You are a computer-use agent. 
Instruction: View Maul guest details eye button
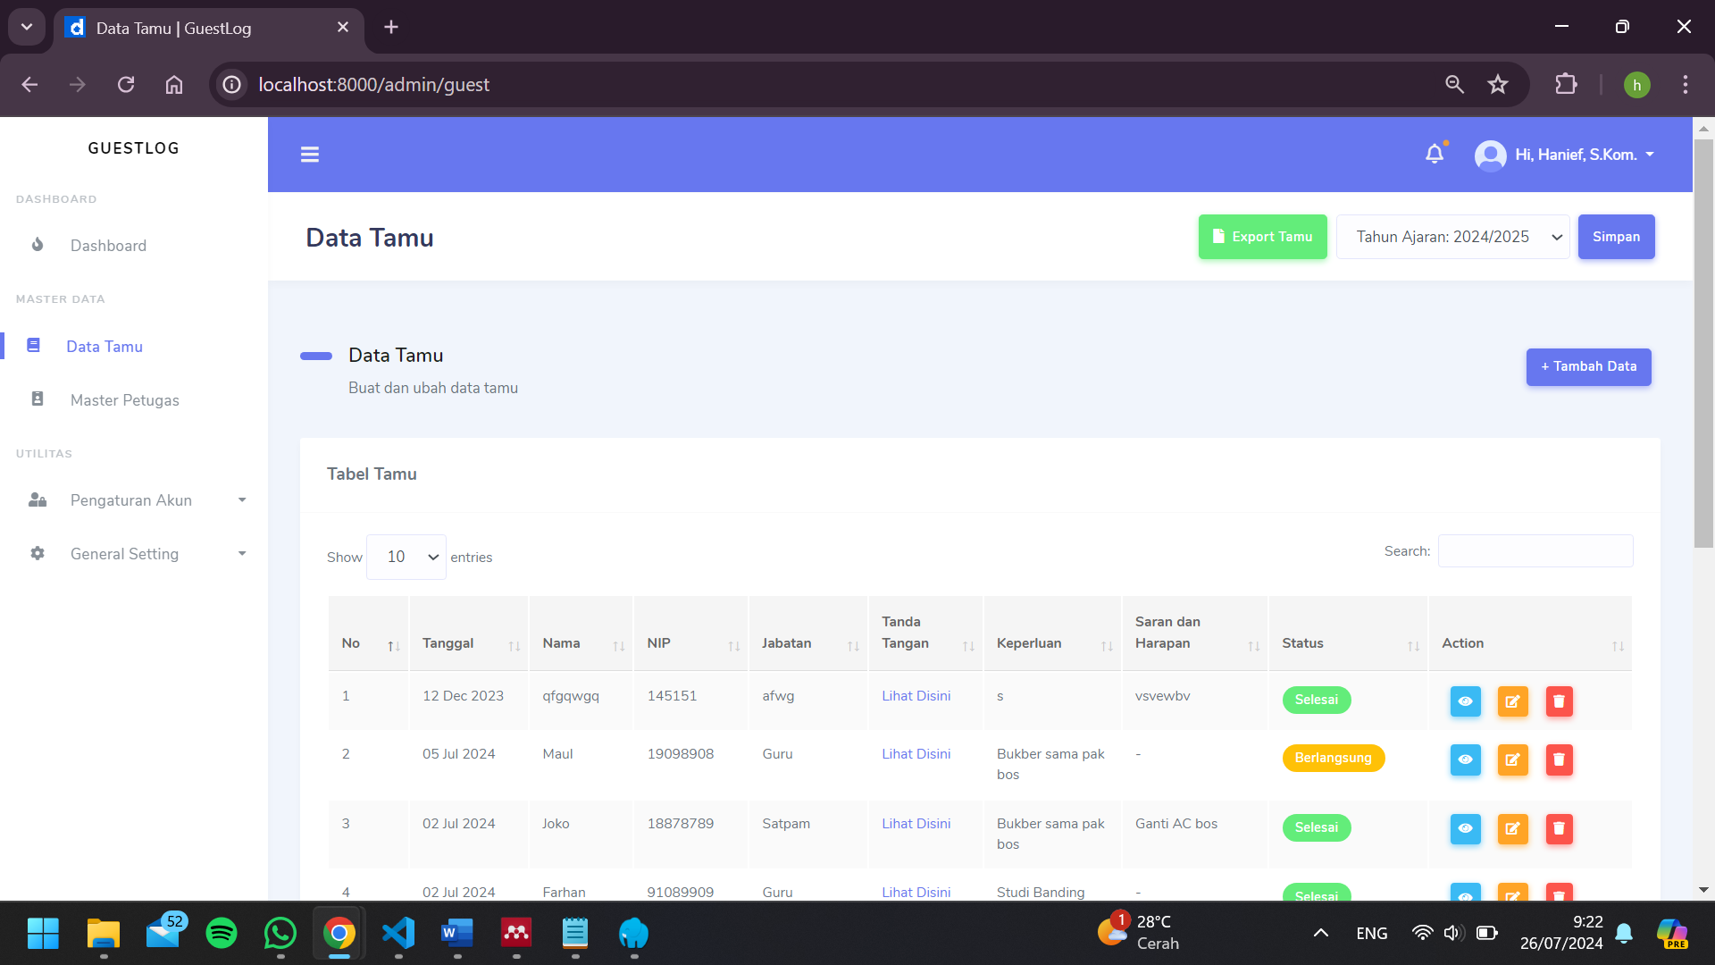(1465, 759)
